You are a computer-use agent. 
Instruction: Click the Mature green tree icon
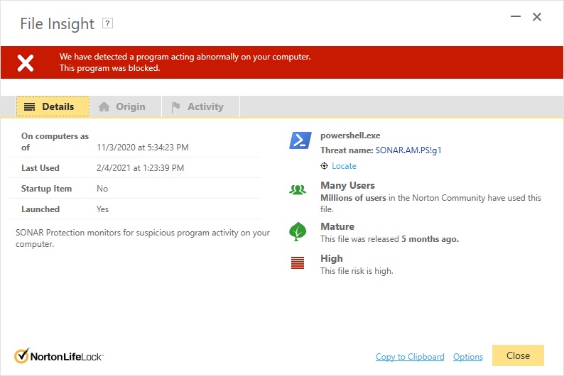point(298,231)
